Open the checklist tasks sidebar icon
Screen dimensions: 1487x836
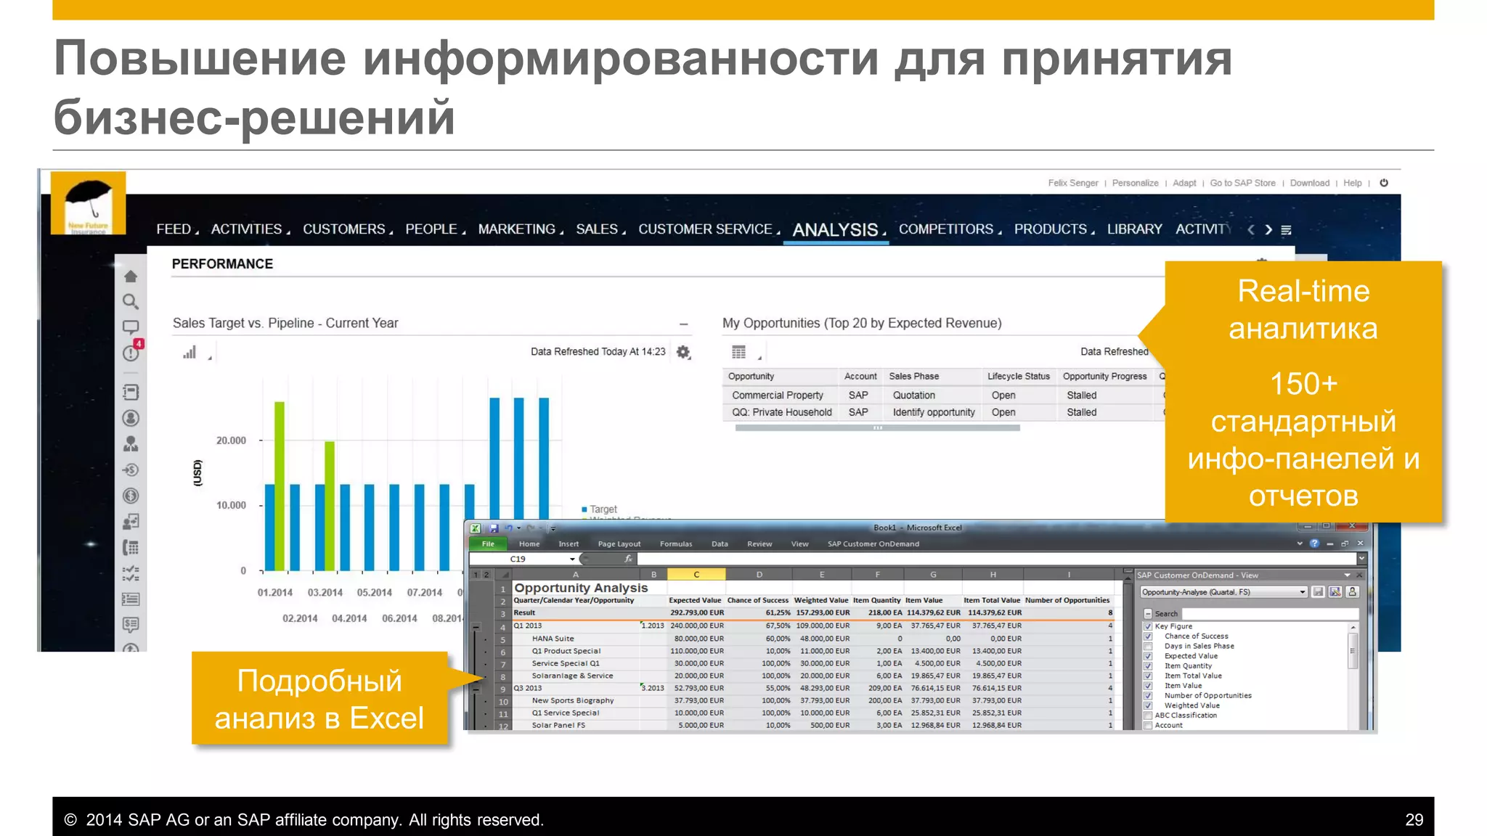tap(131, 573)
